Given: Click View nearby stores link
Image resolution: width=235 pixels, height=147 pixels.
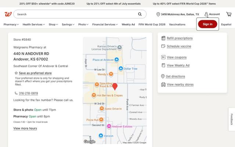Looking at the screenshot, I should (180, 85).
